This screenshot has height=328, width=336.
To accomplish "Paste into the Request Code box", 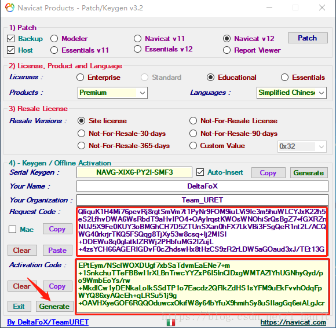I will coord(57,250).
